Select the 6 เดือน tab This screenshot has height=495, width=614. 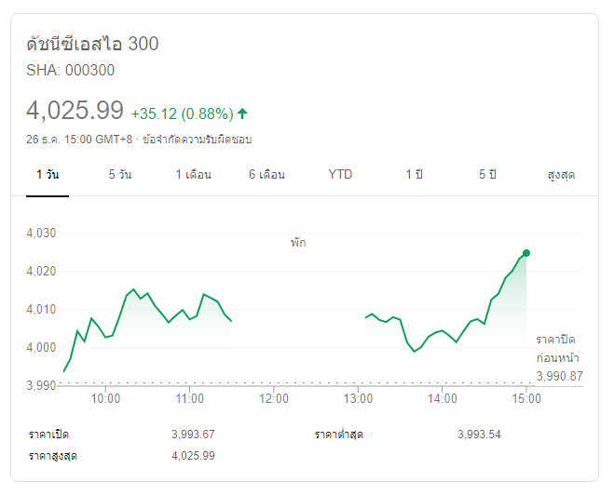tap(266, 175)
